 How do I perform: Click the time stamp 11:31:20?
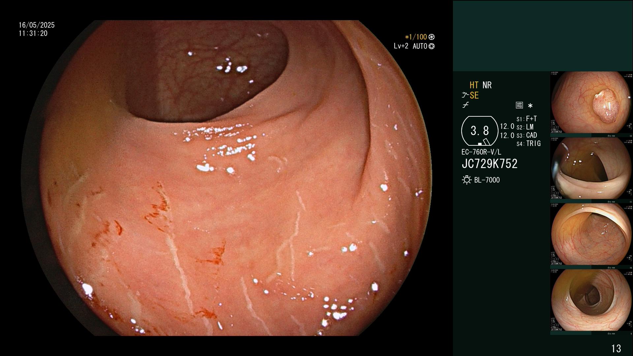(x=33, y=33)
